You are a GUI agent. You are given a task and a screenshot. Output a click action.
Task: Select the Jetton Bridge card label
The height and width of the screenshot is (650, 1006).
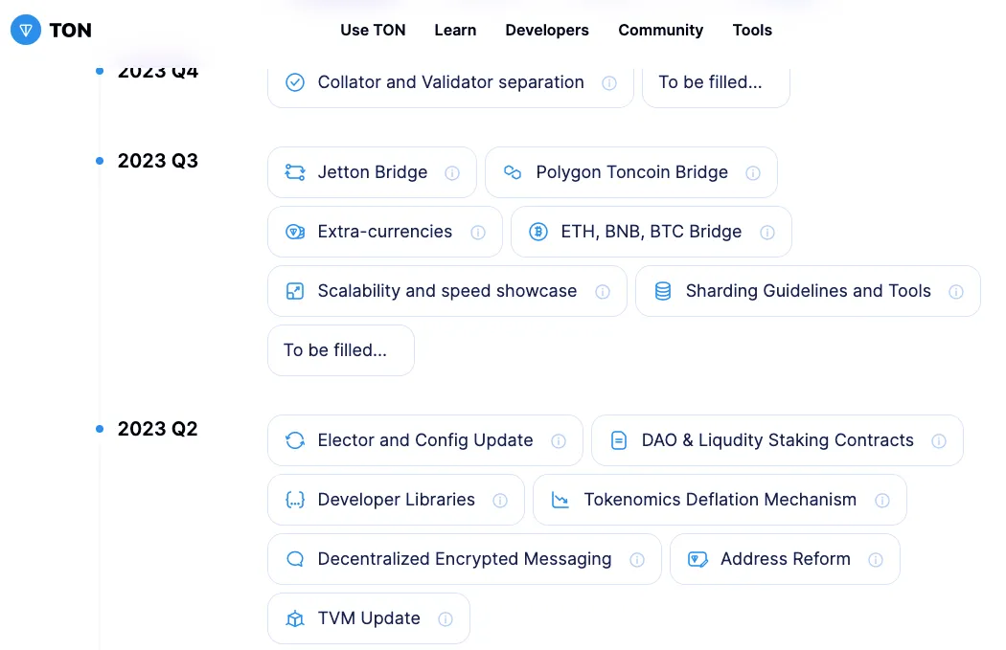[372, 171]
